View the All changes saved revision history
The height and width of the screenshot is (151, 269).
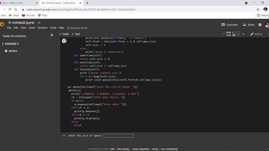(77, 28)
